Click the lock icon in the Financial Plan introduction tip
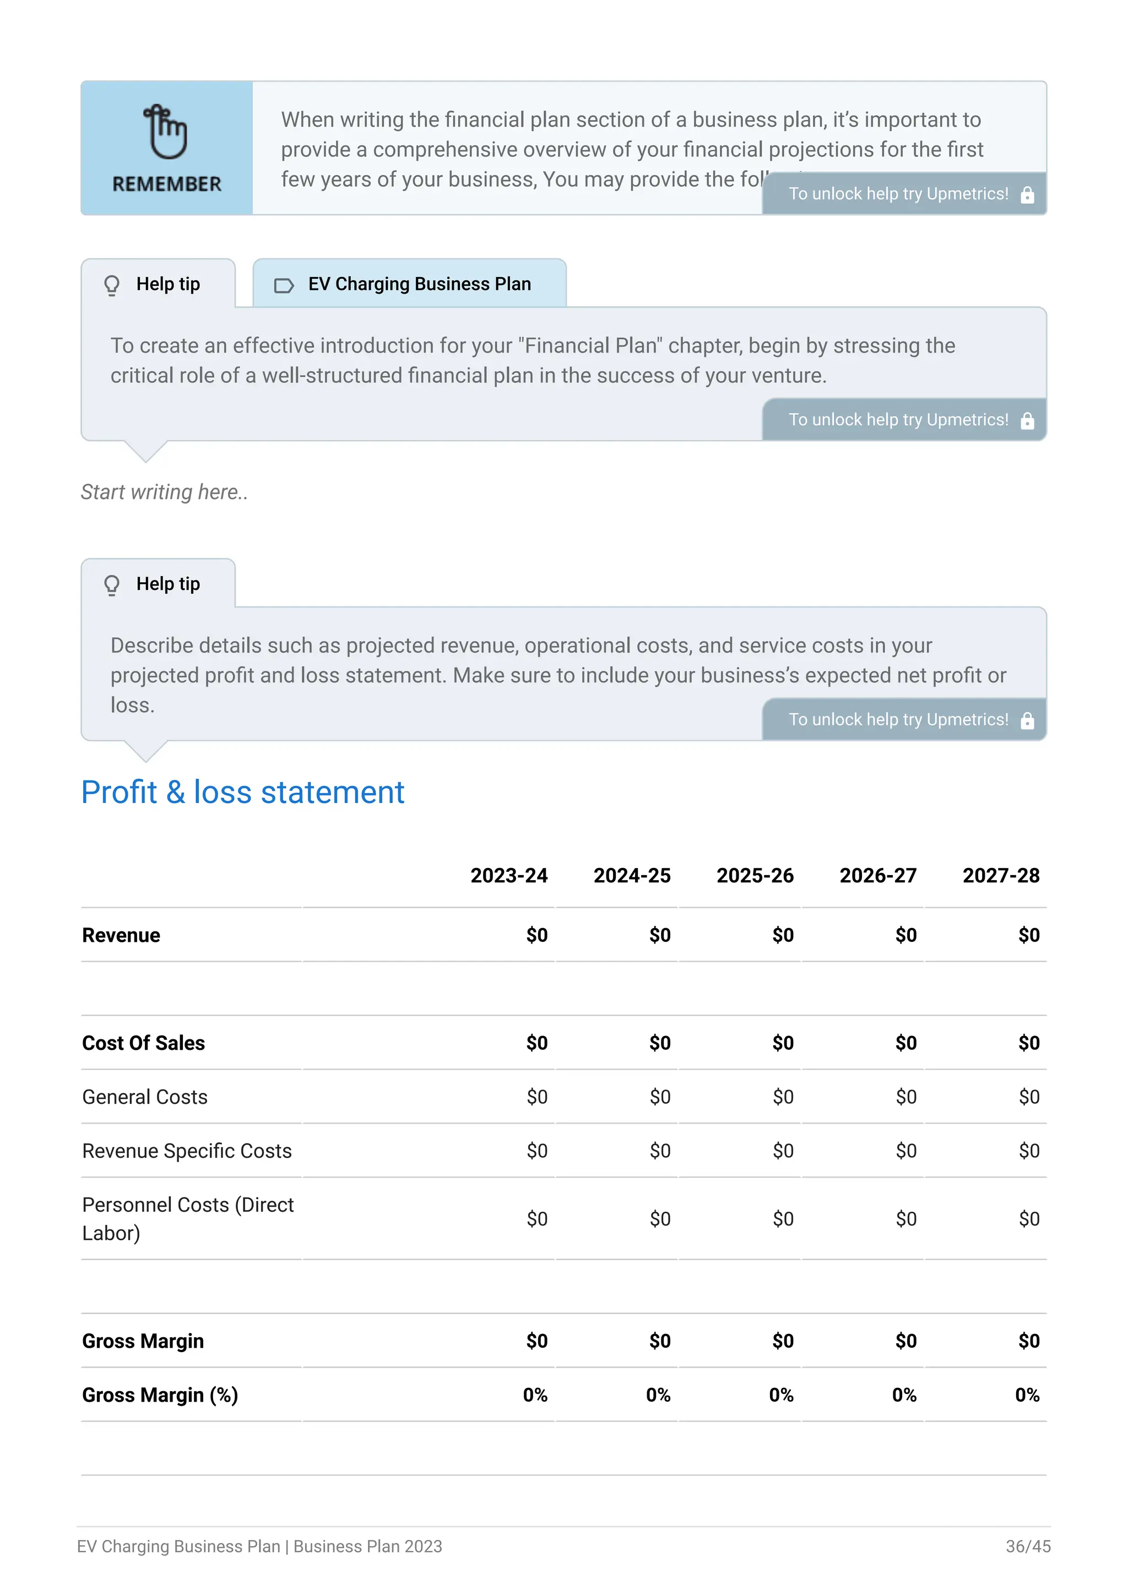The height and width of the screenshot is (1595, 1128). (1027, 421)
